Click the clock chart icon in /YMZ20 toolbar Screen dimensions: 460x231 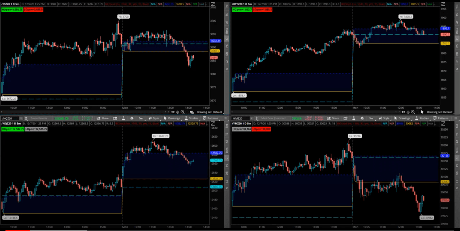pyautogui.click(x=345, y=118)
